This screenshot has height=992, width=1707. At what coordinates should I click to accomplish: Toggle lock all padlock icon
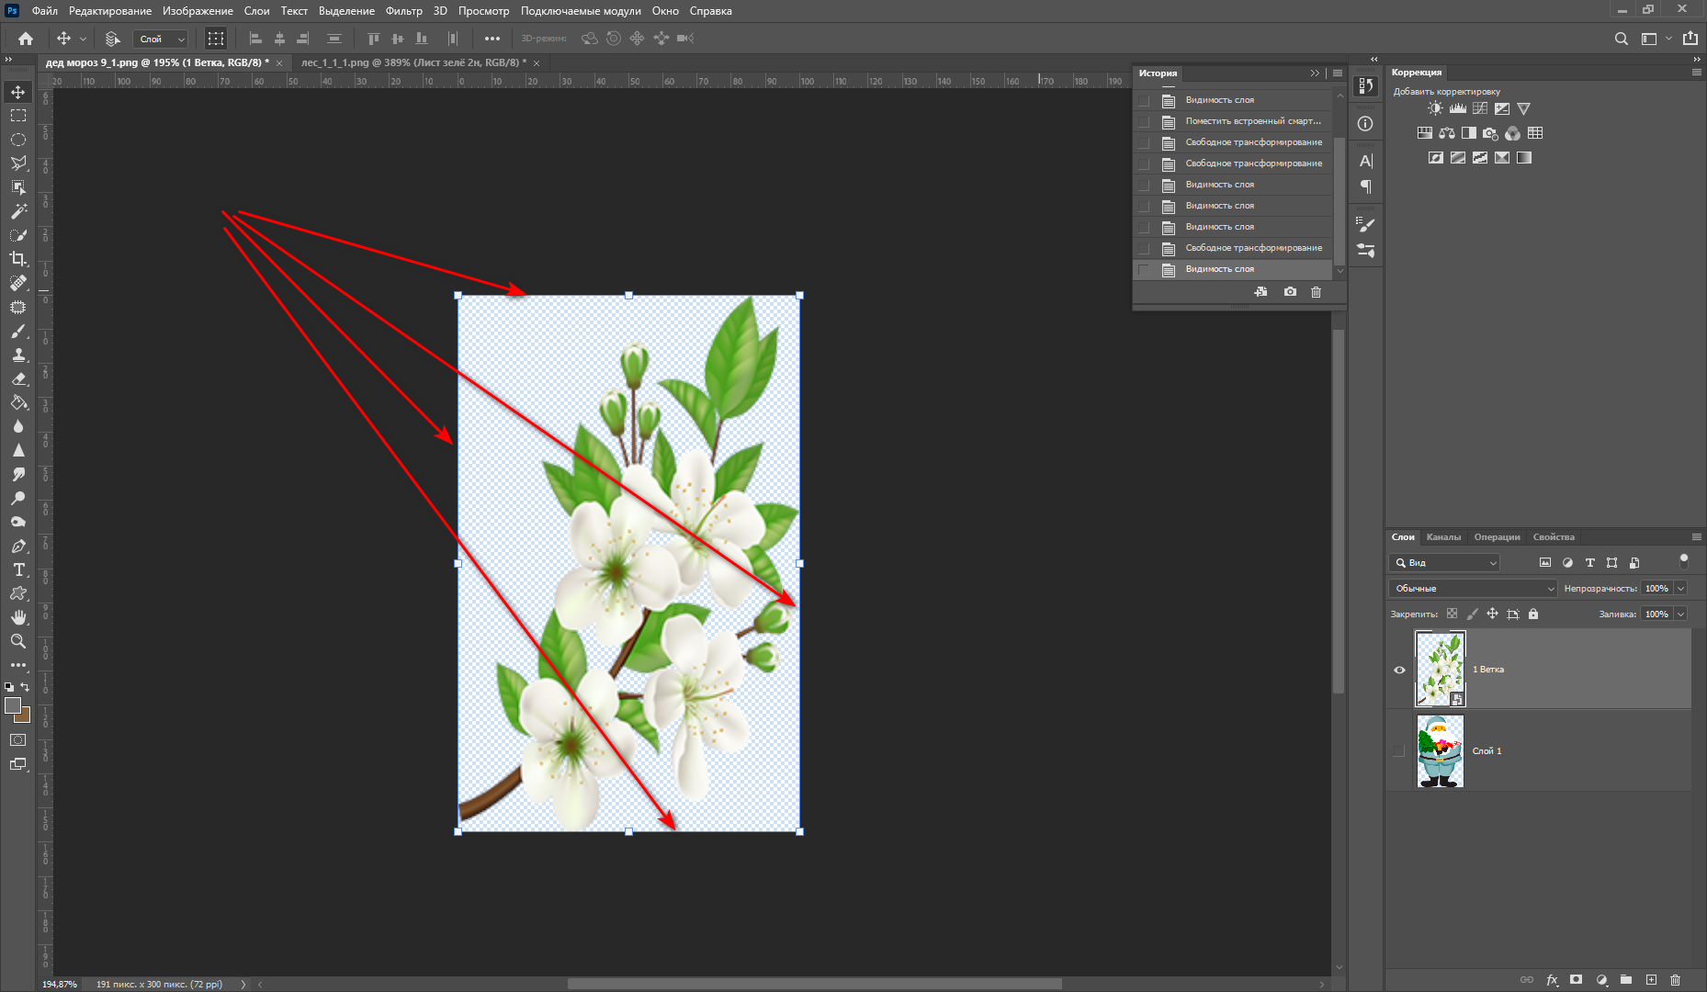[x=1533, y=614]
